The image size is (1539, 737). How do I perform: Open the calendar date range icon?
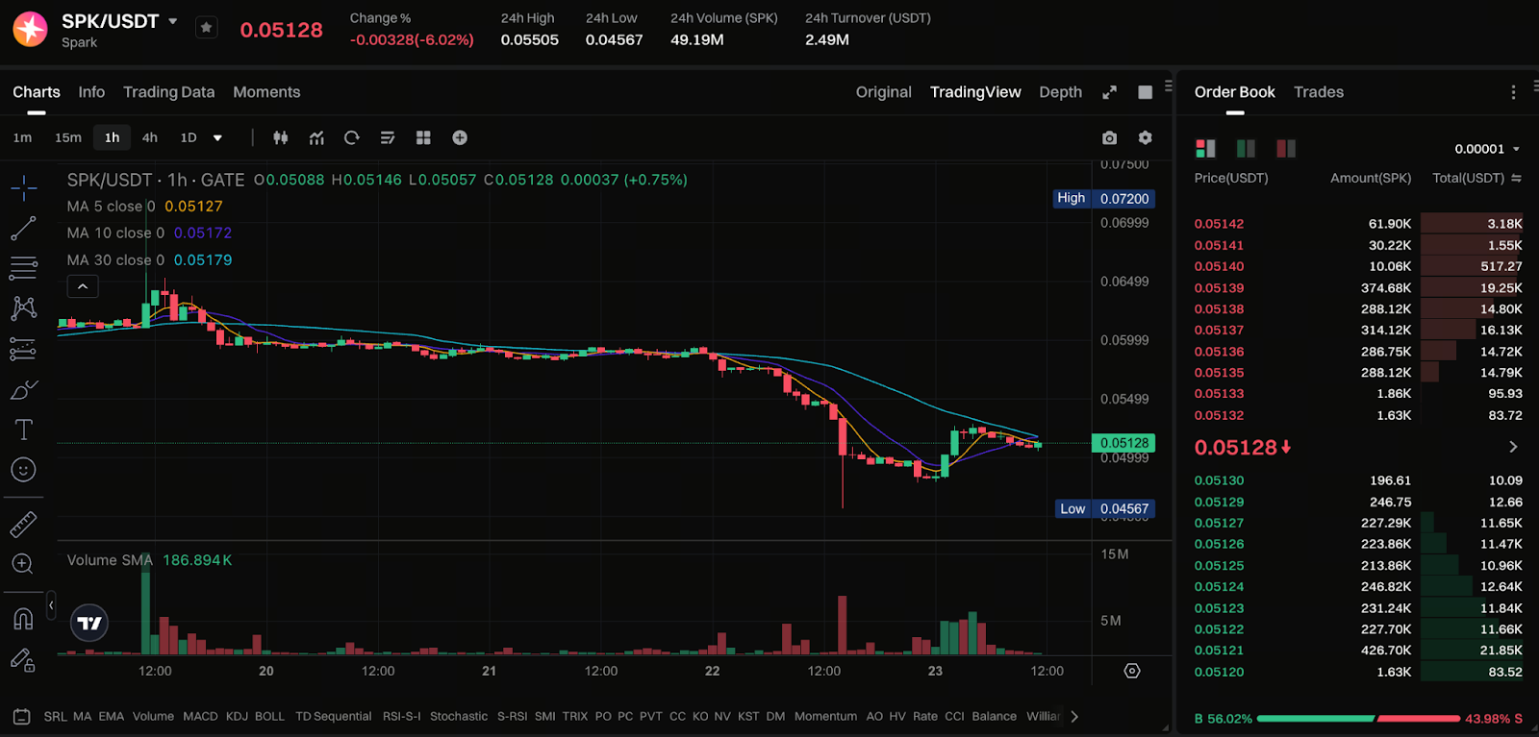[x=21, y=716]
